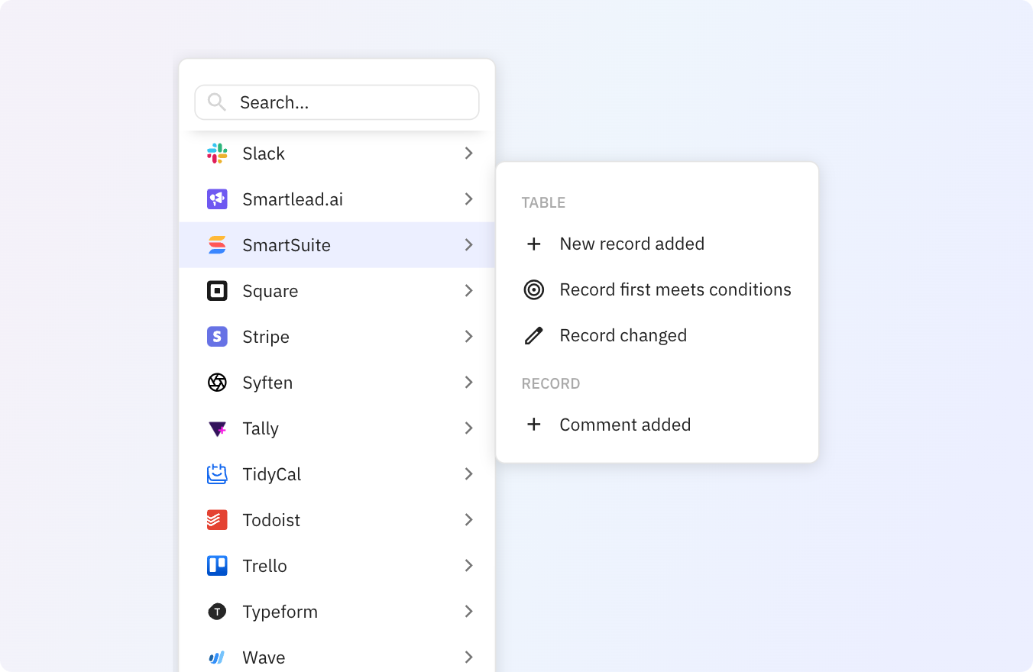Screen dimensions: 1033x672
Task: Click the TidyCal logo icon
Action: point(217,474)
